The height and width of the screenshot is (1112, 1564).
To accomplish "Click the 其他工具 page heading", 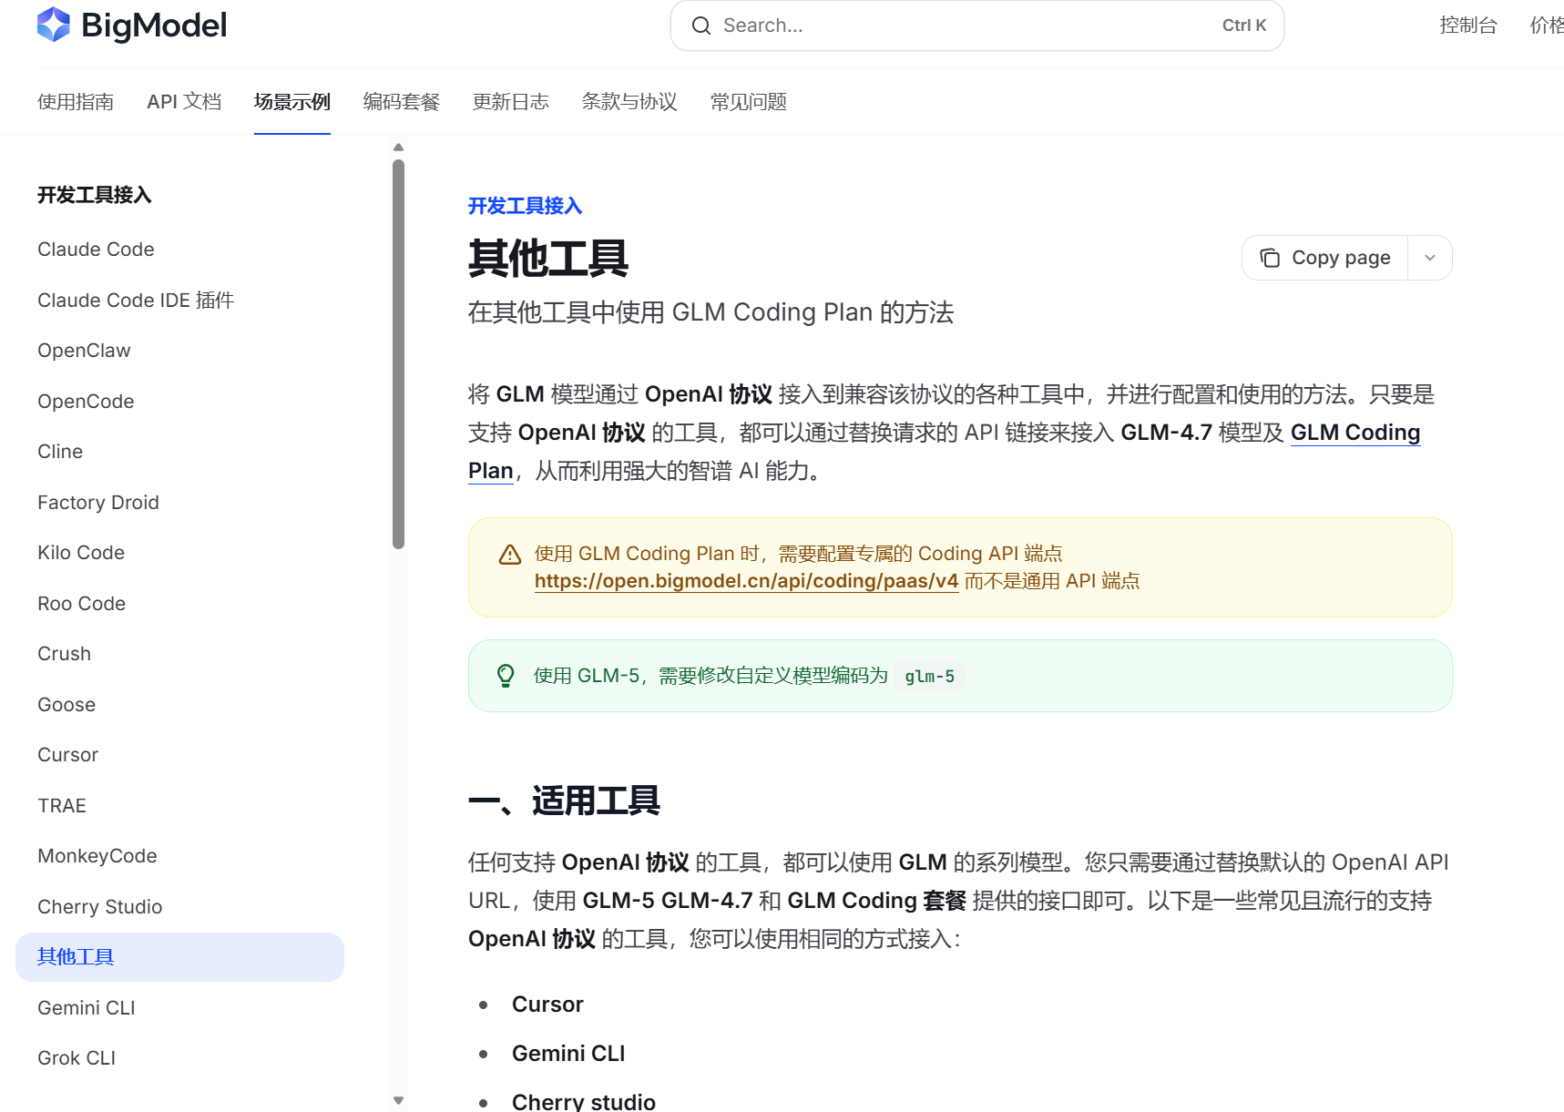I will pyautogui.click(x=548, y=259).
